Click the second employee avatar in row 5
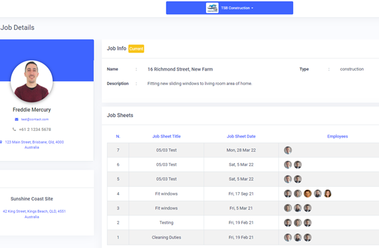 298,179
